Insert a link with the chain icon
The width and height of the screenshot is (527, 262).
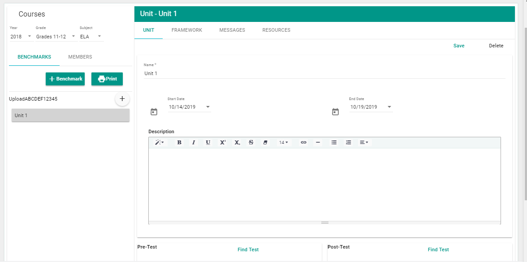click(303, 143)
